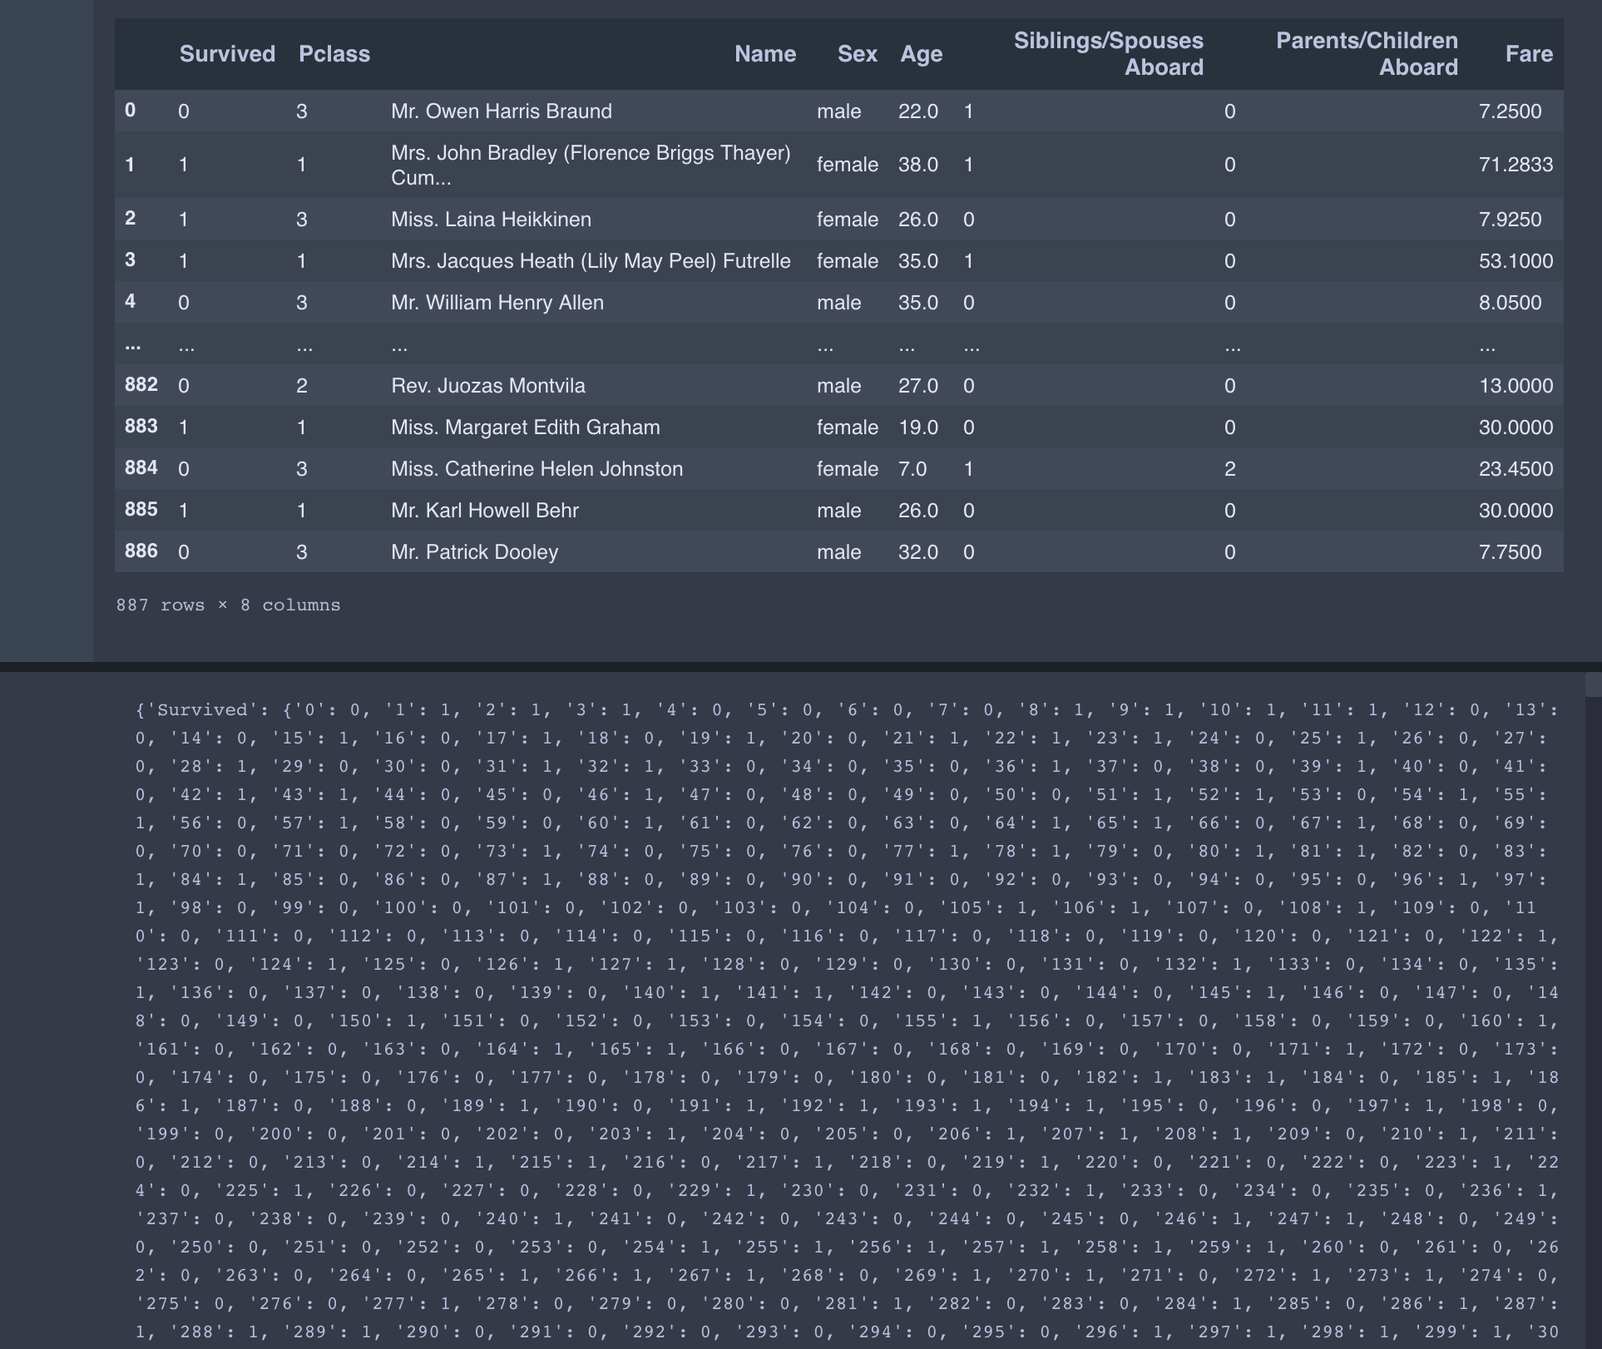Screen dimensions: 1602x1349
Task: Click the Fare column header
Action: tap(1529, 54)
